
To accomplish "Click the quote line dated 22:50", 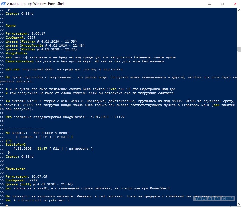I will pos(41,41).
